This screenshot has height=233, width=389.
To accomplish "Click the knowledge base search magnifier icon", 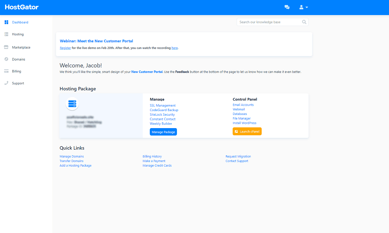I will pos(304,22).
